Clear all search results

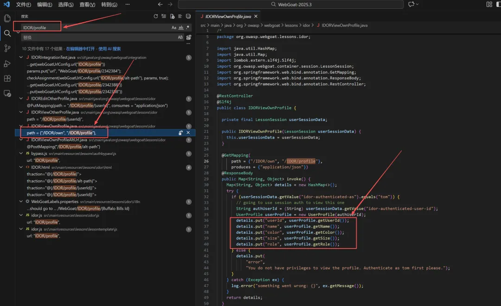click(x=164, y=16)
